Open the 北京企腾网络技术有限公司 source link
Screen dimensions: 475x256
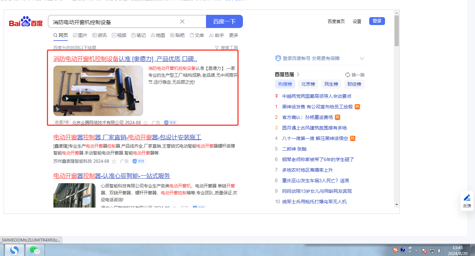[98, 123]
